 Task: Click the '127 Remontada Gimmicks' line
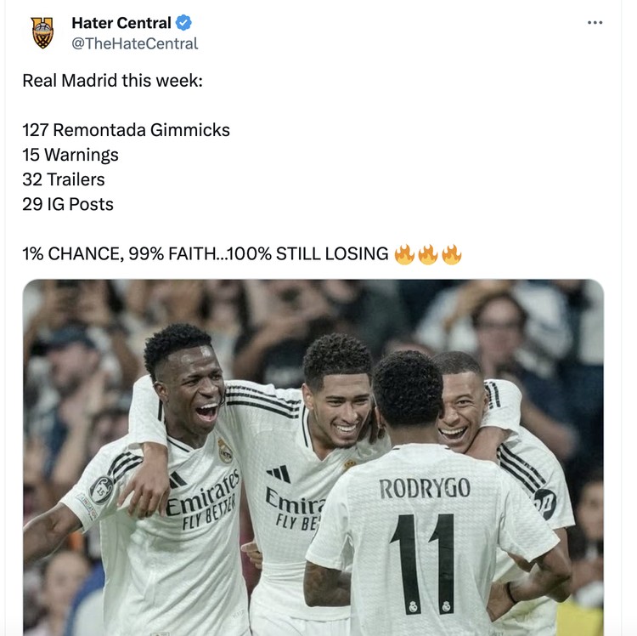coord(126,130)
